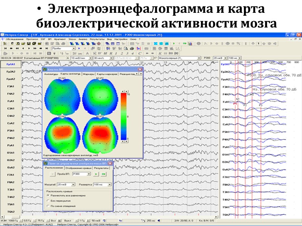Image resolution: width=302 pixels, height=226 pixels.
Task: Switch to the Отображение кривых tab
Action: pyautogui.click(x=79, y=168)
